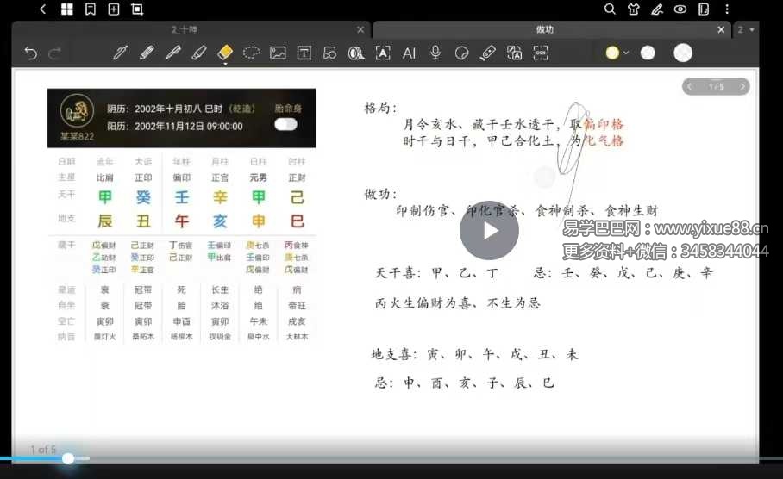Go back using the left chevron
The width and height of the screenshot is (783, 479).
[43, 9]
